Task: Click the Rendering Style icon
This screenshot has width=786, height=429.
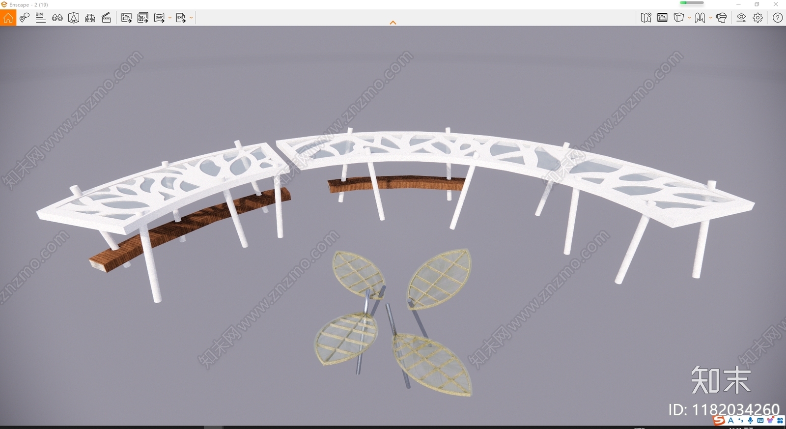Action: (x=700, y=18)
